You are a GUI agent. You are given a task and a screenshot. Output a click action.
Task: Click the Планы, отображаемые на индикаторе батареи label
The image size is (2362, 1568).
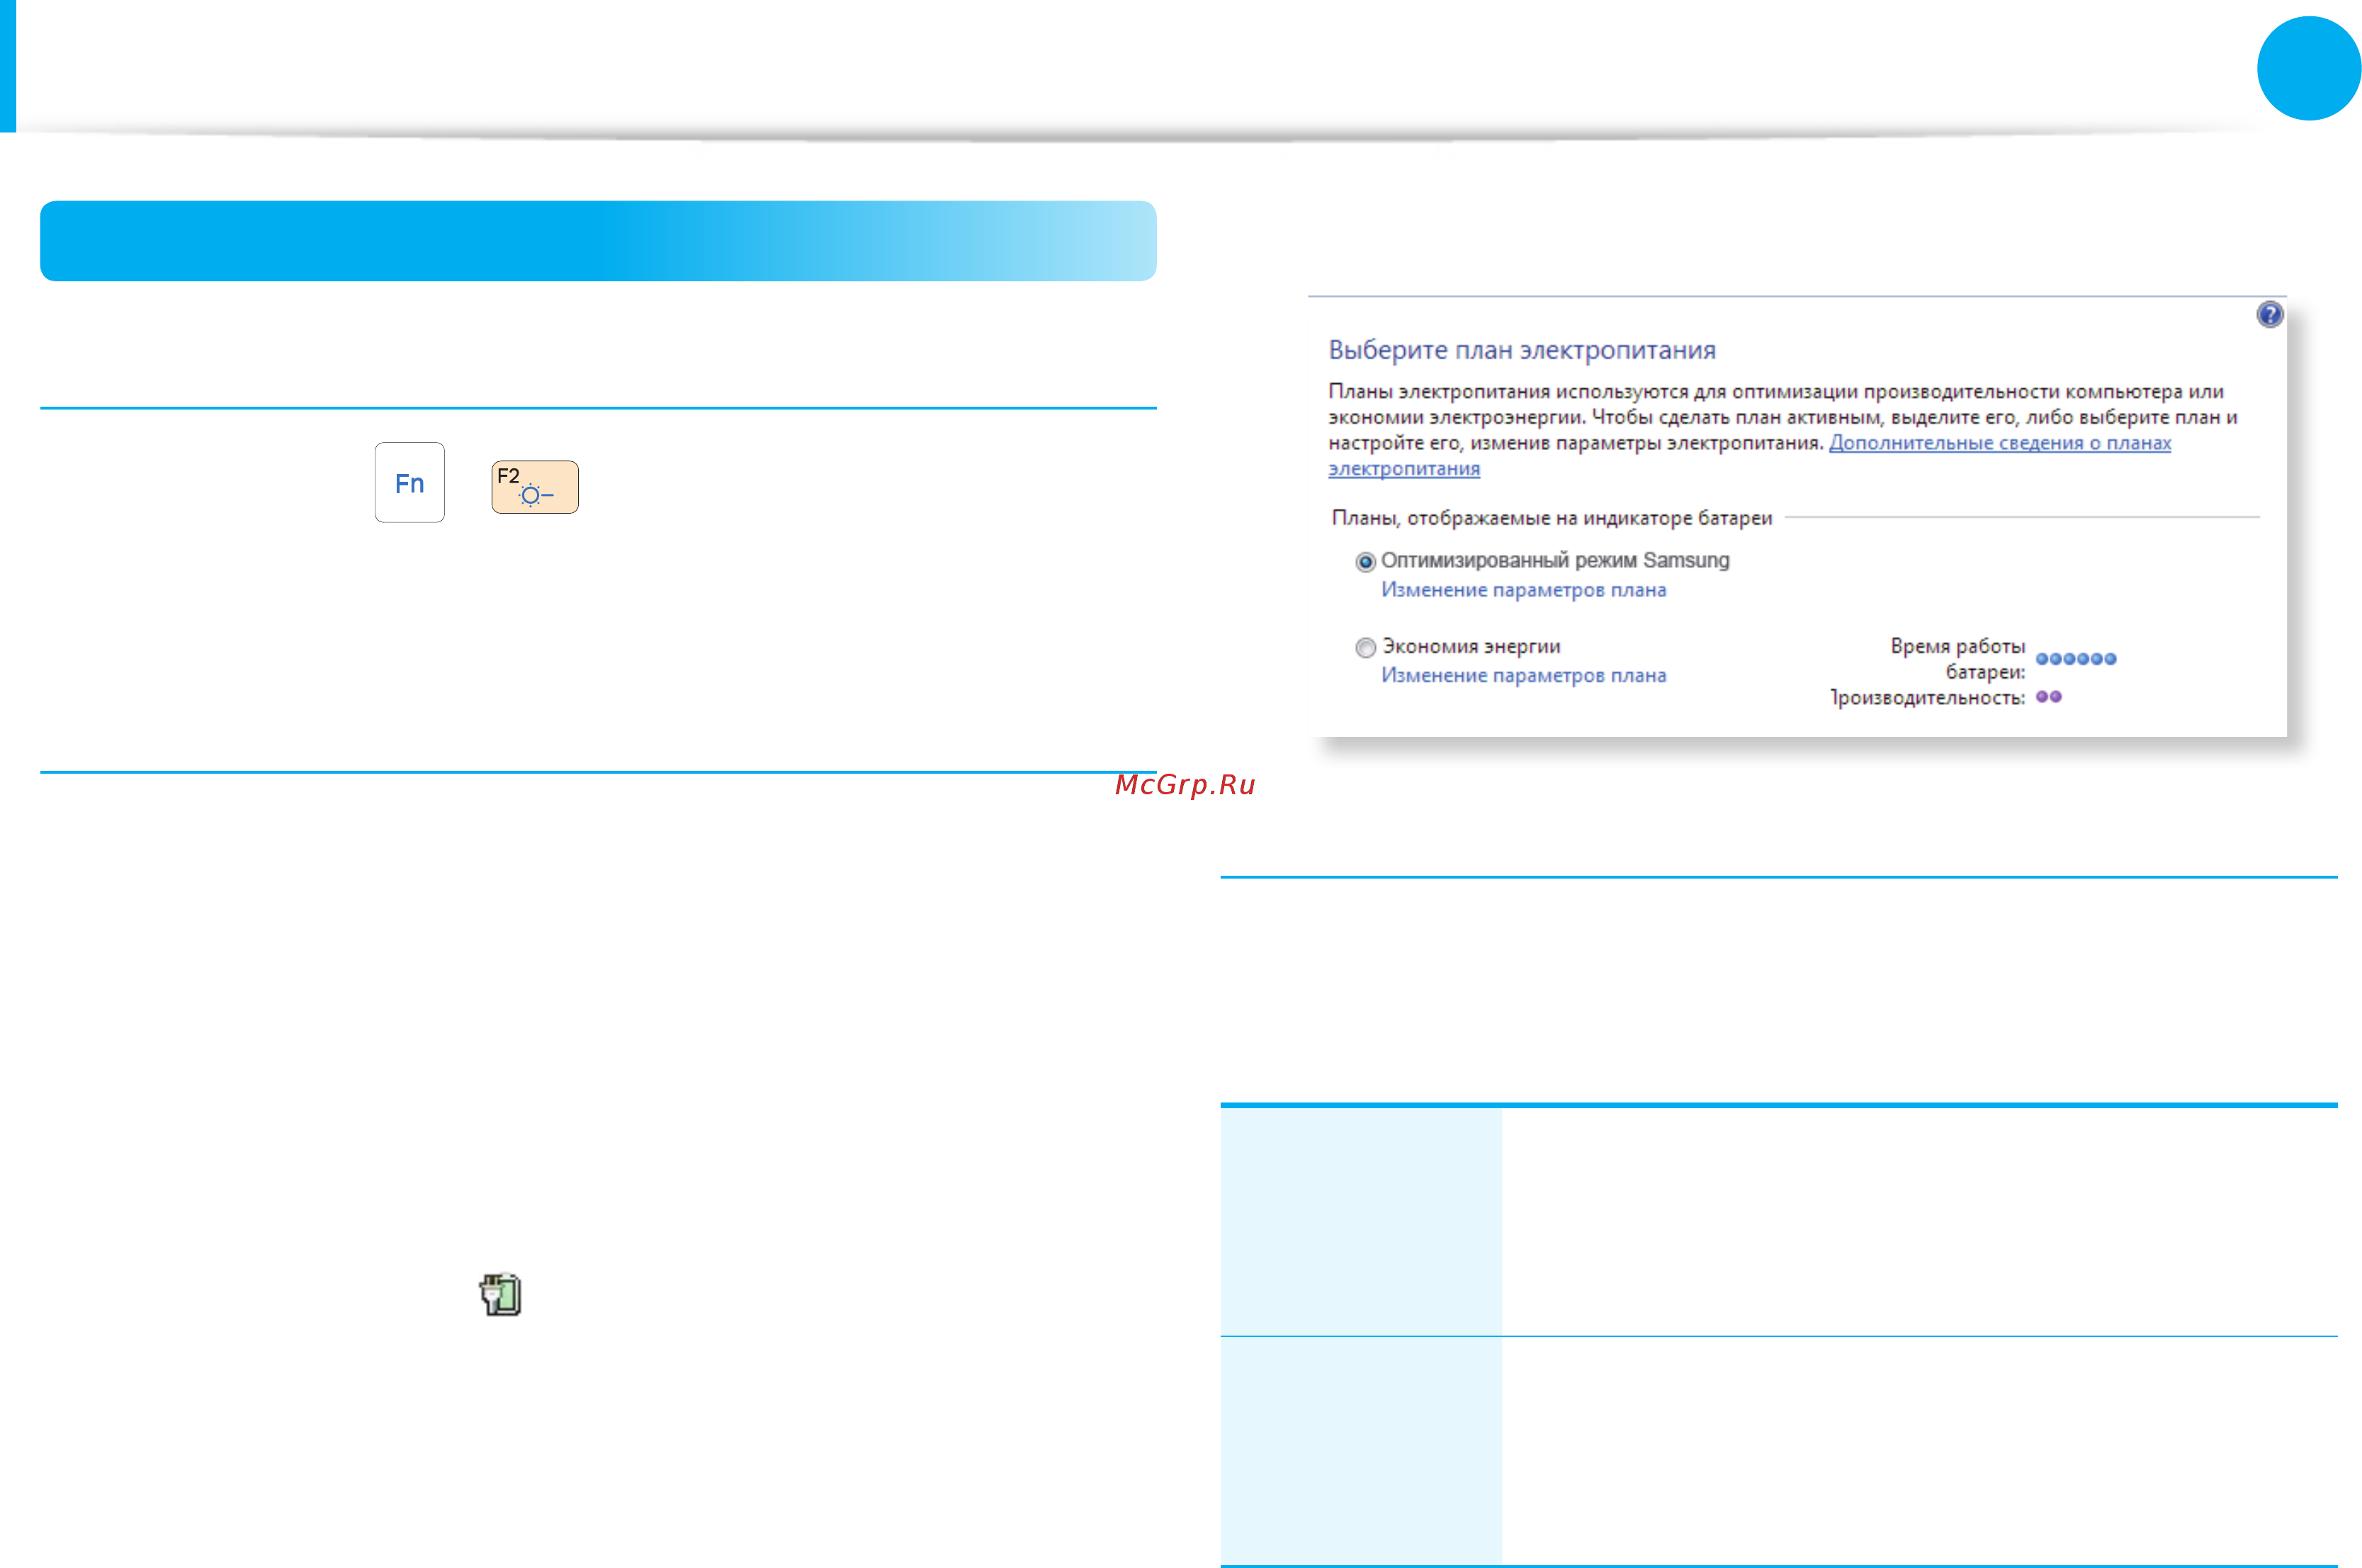tap(1552, 518)
